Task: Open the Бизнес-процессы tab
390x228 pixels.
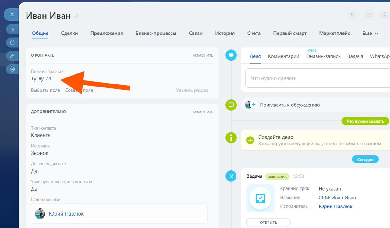Action: [x=156, y=33]
